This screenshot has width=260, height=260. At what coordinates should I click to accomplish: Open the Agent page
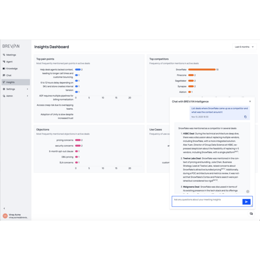[16, 62]
